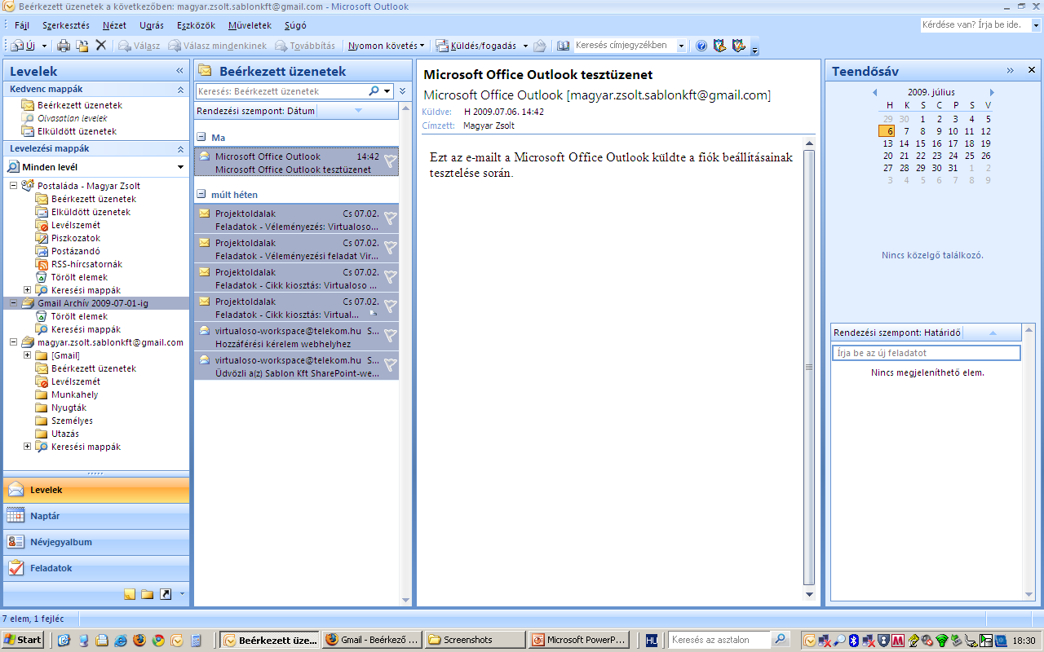Collapse the Kedvenc mappák section
Viewport: 1044px width, 652px height.
180,90
